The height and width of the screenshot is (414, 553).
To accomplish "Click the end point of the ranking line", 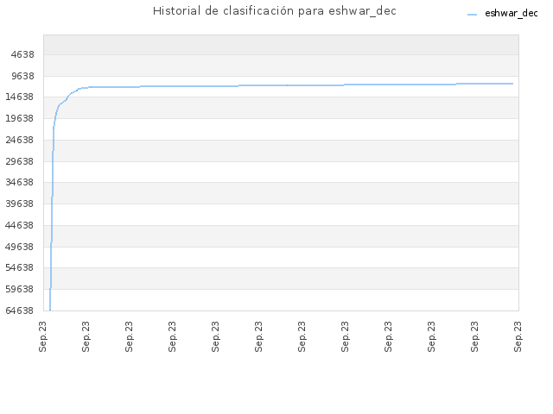I will click(512, 84).
